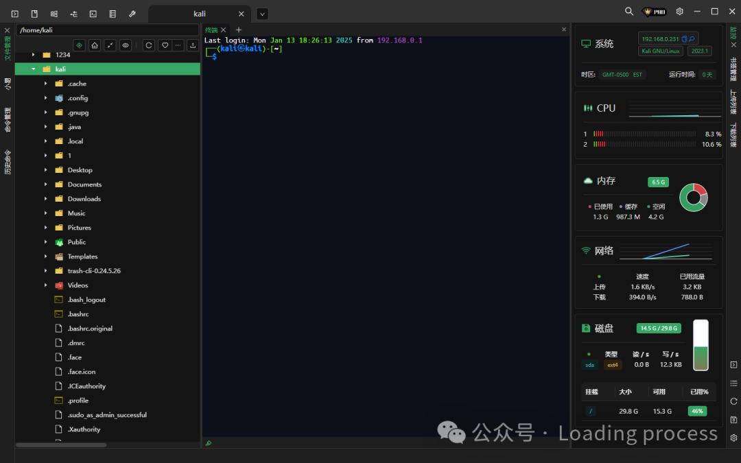
Task: Close the file manager side panel
Action: point(7,29)
